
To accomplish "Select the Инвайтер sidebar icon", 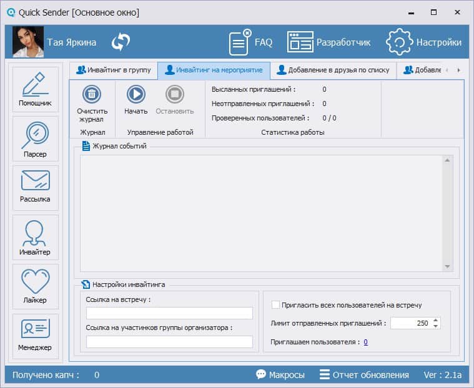I will (36, 238).
